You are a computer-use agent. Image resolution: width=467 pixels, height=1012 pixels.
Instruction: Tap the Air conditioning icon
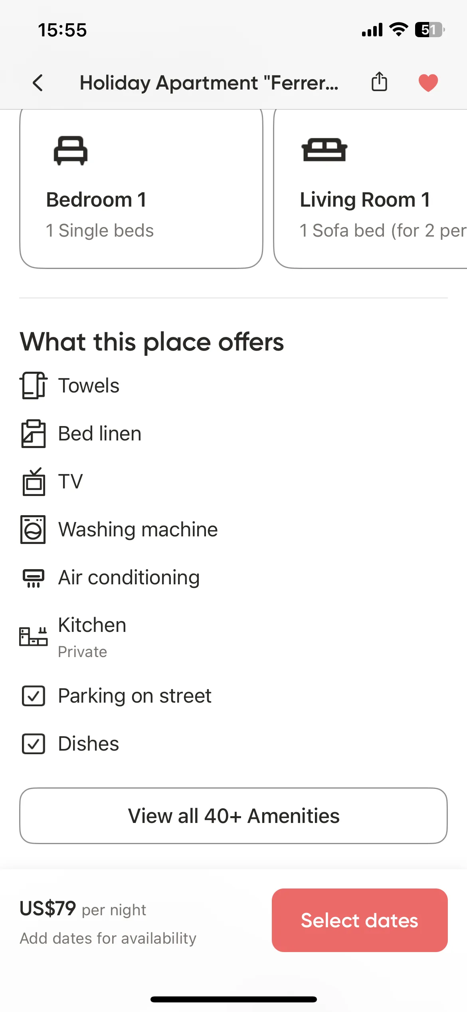click(34, 578)
